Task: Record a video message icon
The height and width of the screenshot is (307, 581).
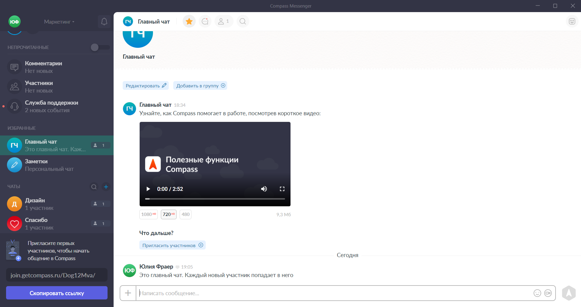Action: pos(548,293)
